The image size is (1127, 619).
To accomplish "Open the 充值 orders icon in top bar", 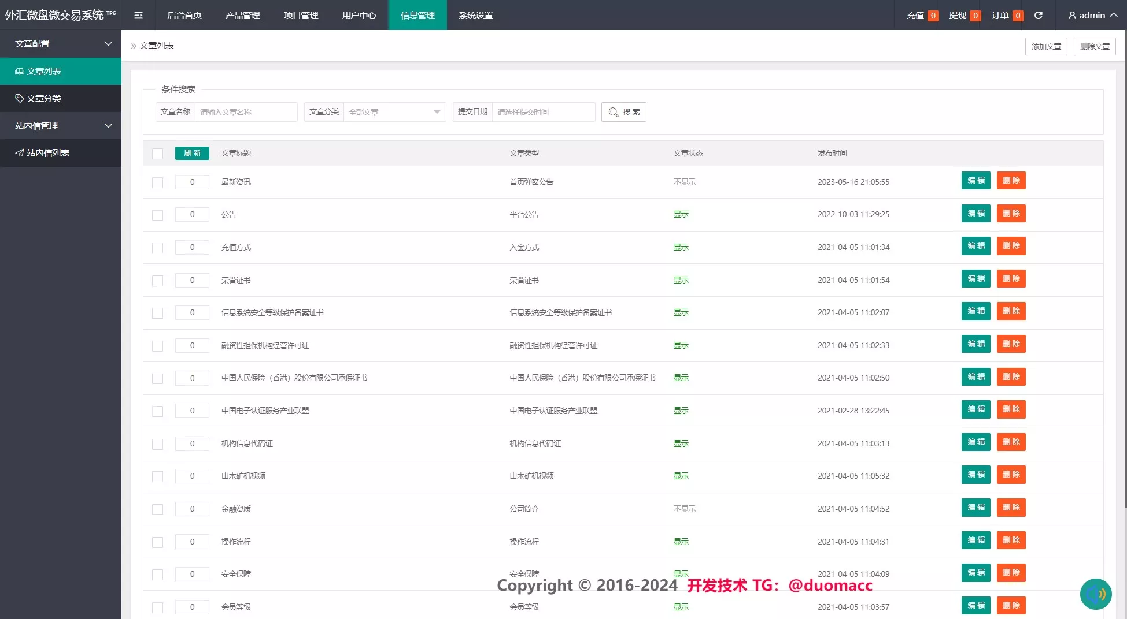I will click(x=919, y=16).
